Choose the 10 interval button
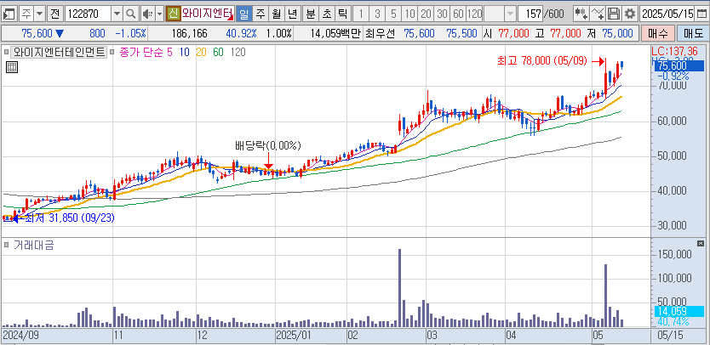The width and height of the screenshot is (710, 345). point(409,14)
